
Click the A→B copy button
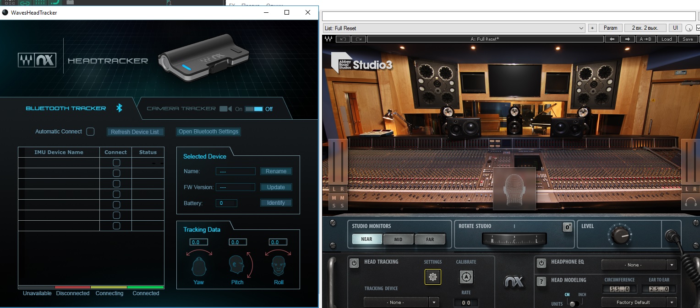(x=646, y=39)
